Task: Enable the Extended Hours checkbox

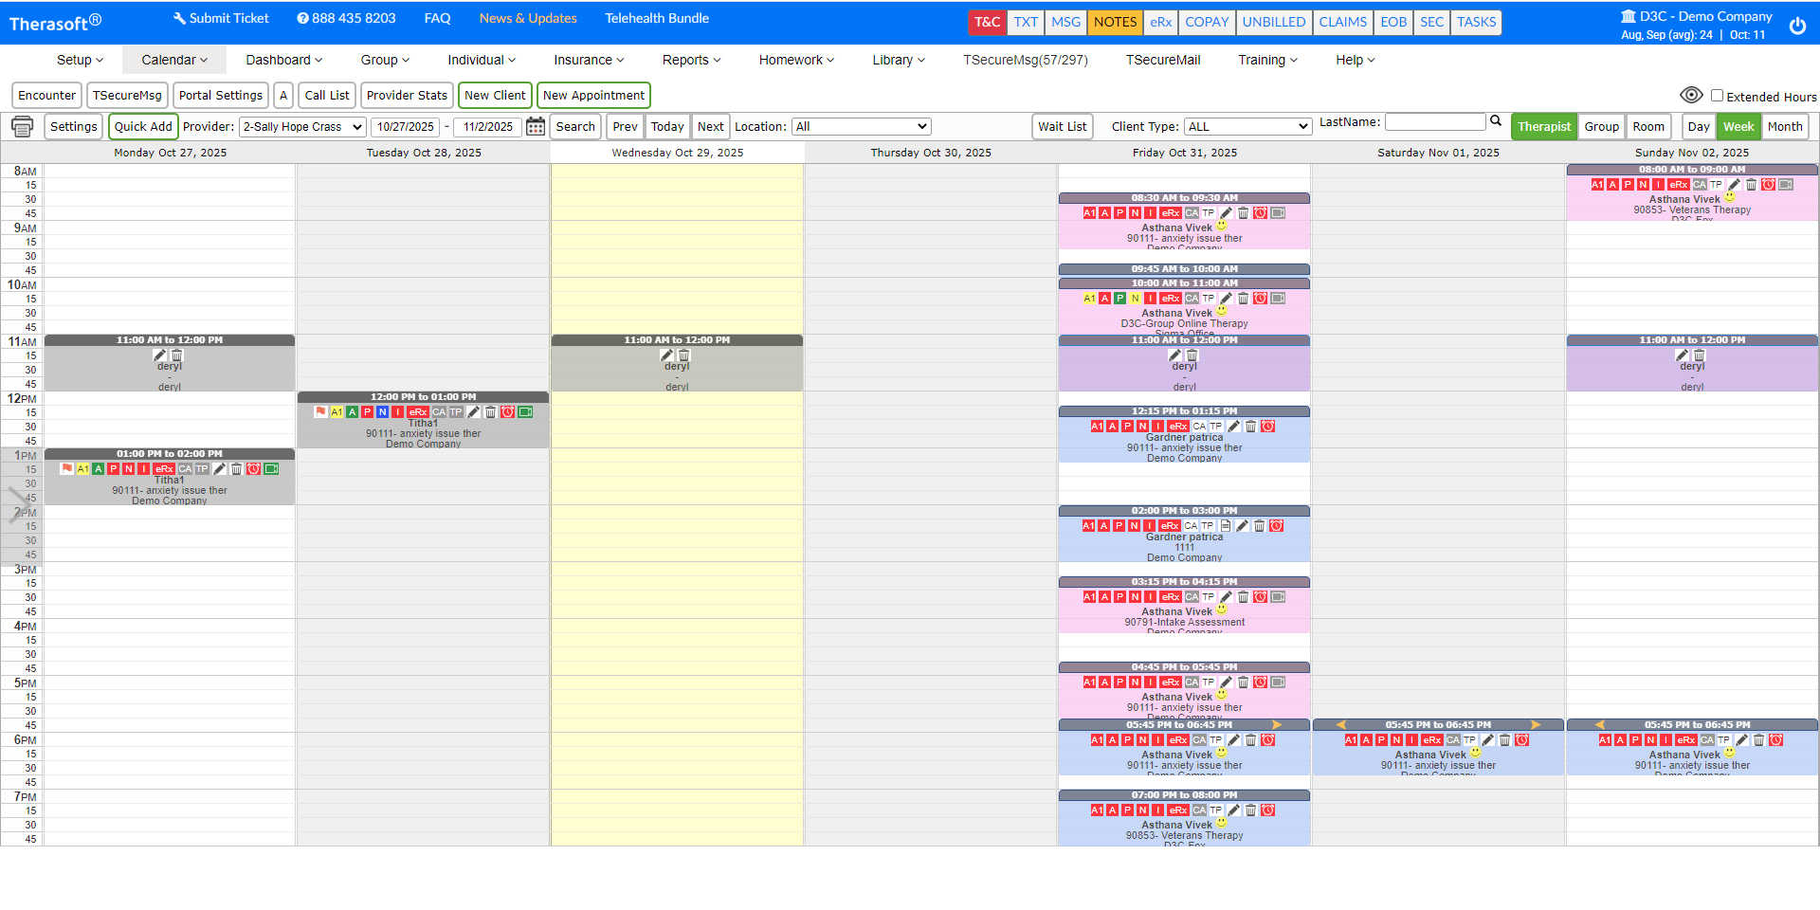Action: [1717, 96]
